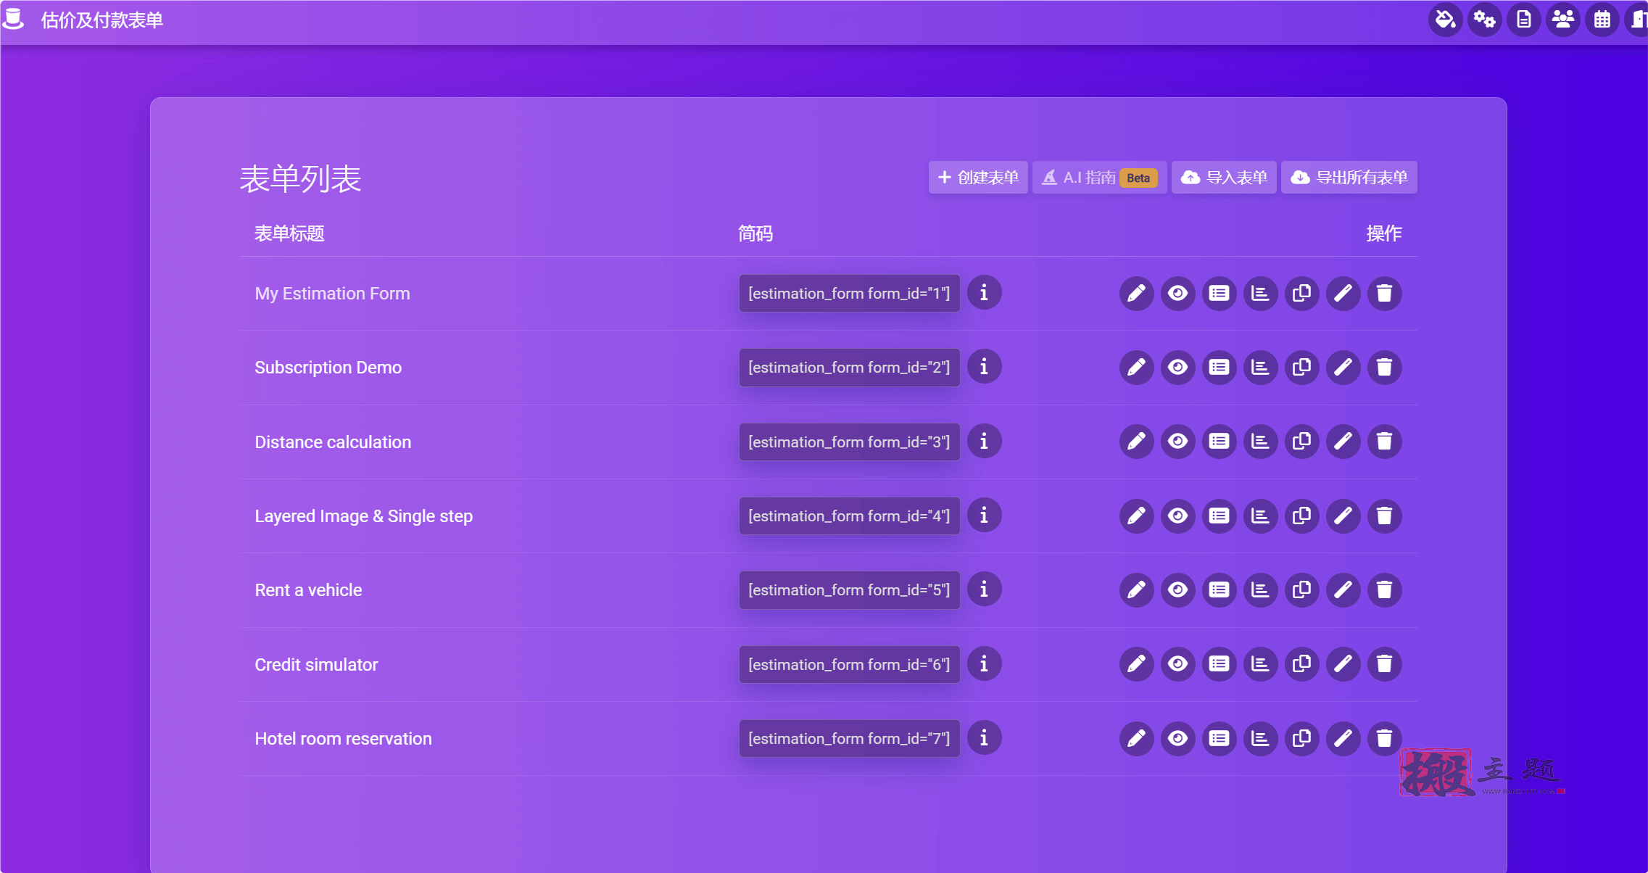Open statistics for Hotel room reservation
1648x873 pixels.
1260,739
